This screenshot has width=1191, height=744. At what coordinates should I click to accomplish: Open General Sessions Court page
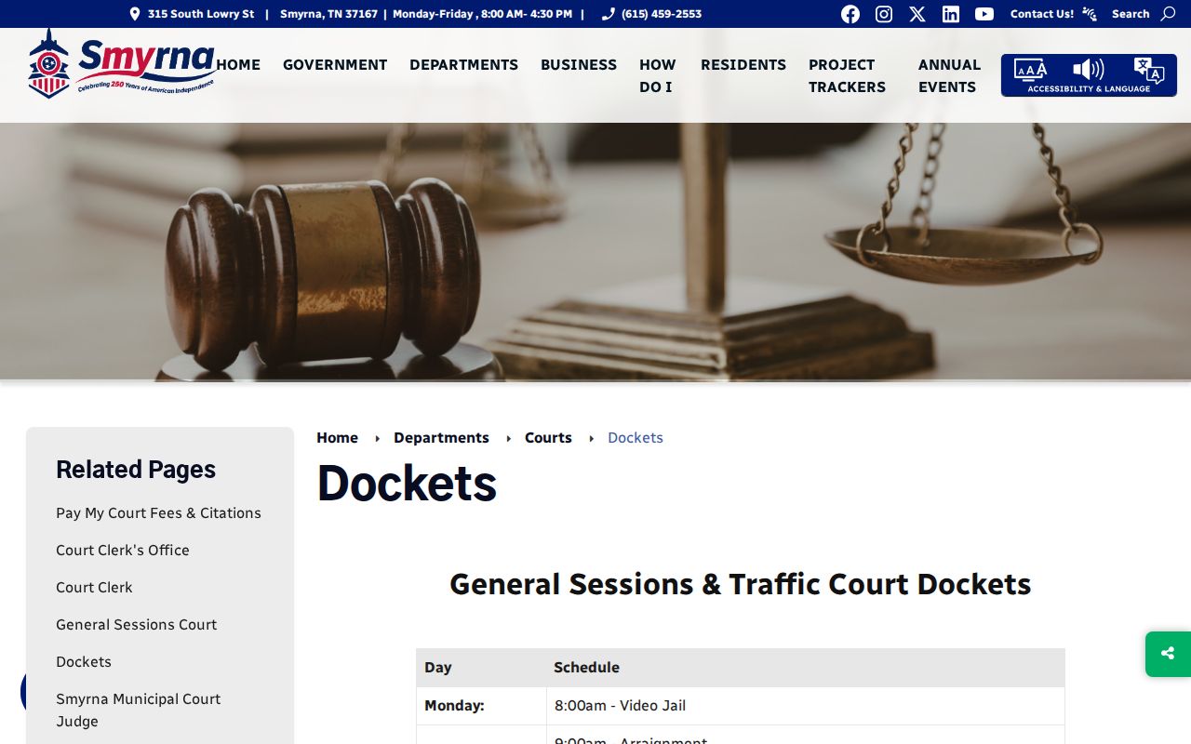(136, 624)
